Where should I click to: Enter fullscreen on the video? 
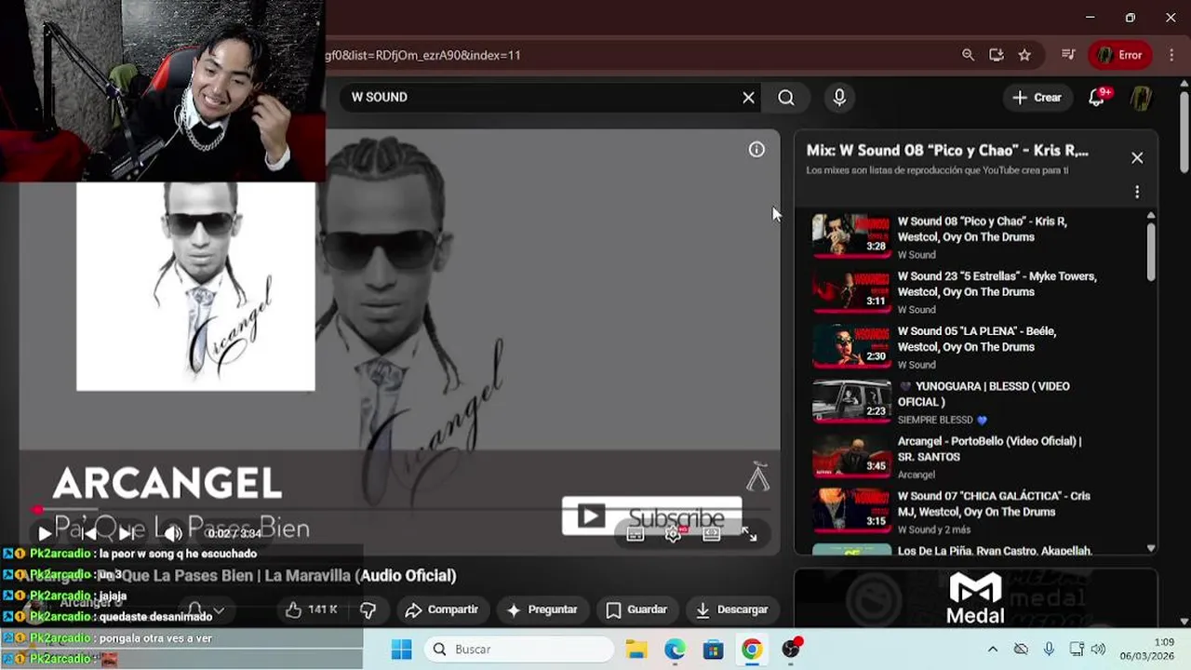coord(749,534)
